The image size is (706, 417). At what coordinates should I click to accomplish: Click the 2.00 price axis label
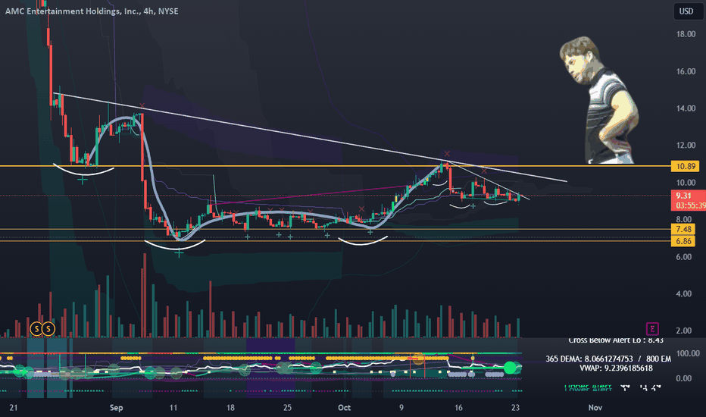pos(683,331)
